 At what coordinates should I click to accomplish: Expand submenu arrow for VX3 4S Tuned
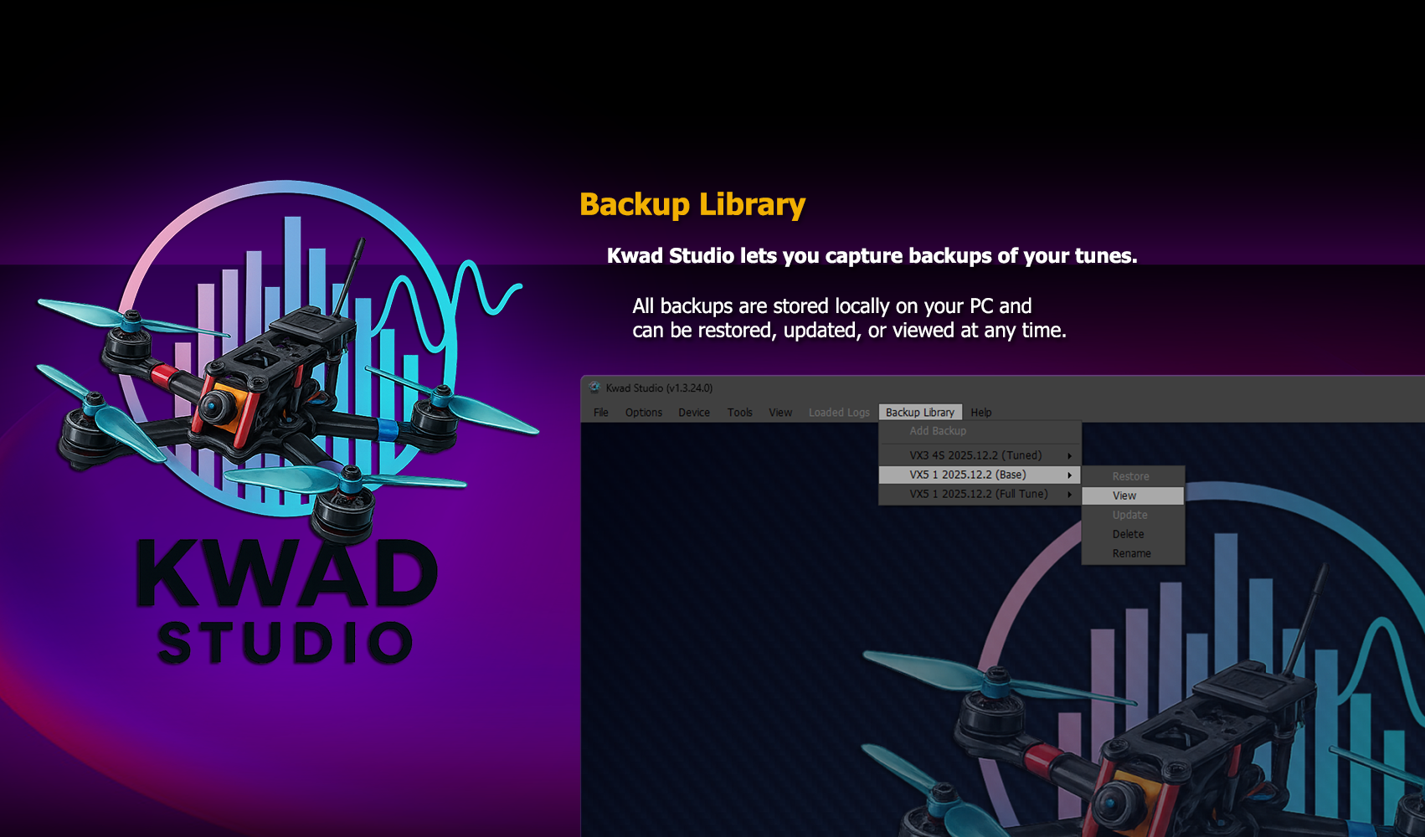coord(1069,456)
